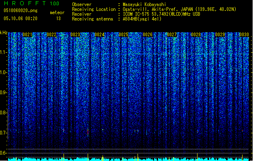Click observer name Masayuki Kobayashi
This screenshot has height=161, width=253.
(x=144, y=4)
